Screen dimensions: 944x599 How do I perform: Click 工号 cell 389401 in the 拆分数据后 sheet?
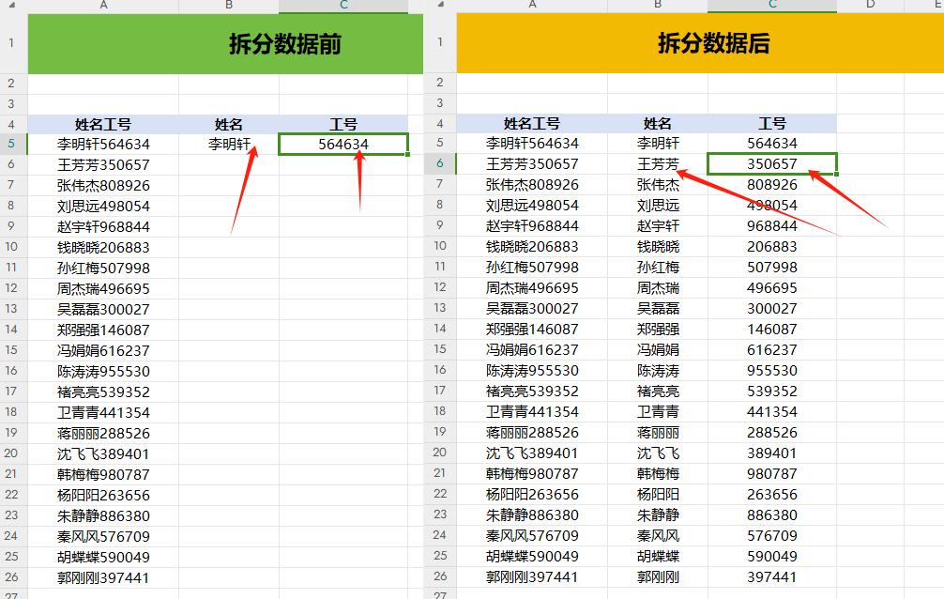click(772, 453)
